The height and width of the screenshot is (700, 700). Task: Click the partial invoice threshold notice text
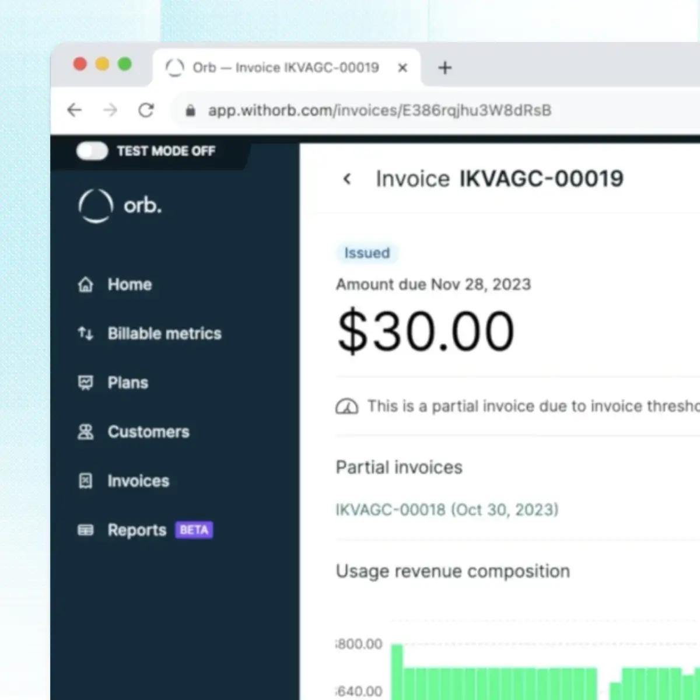533,407
